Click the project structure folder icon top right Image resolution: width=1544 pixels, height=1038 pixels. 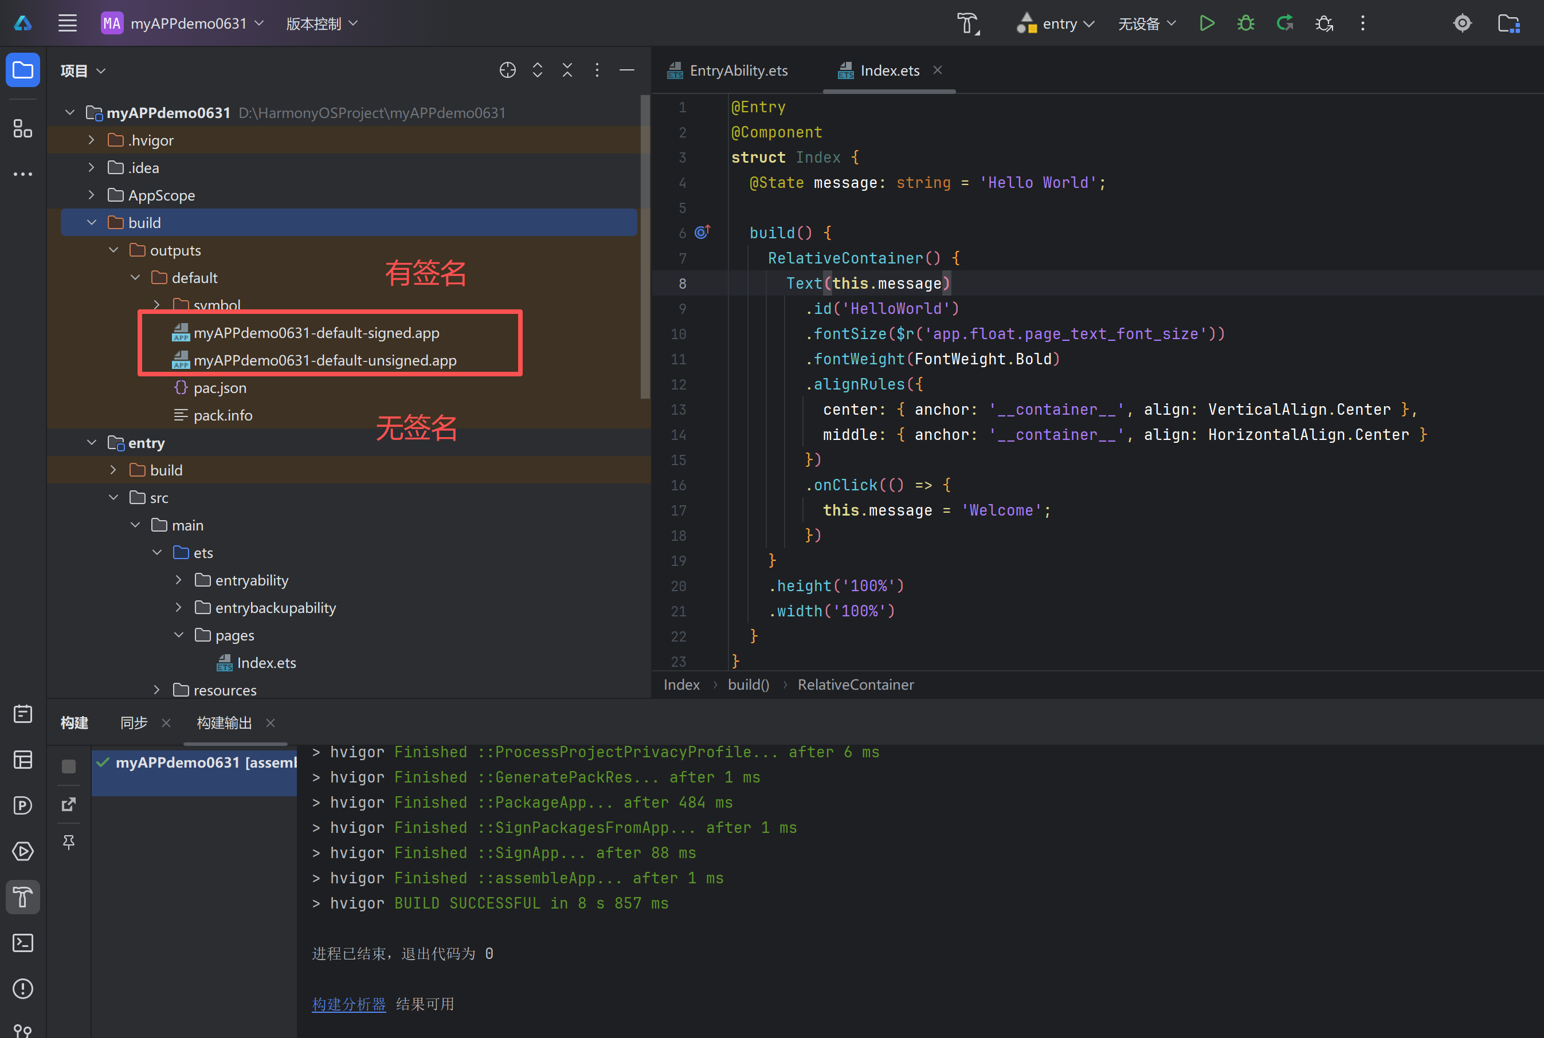point(1509,23)
